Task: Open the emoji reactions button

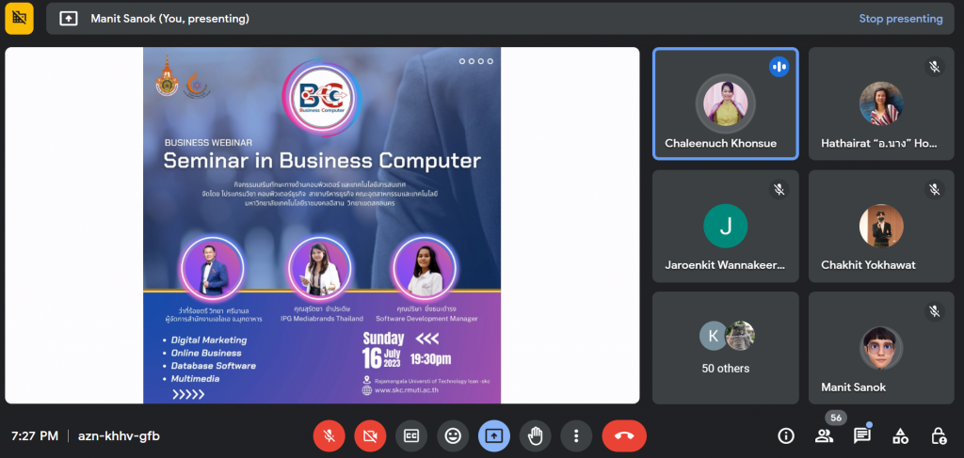Action: coord(453,435)
